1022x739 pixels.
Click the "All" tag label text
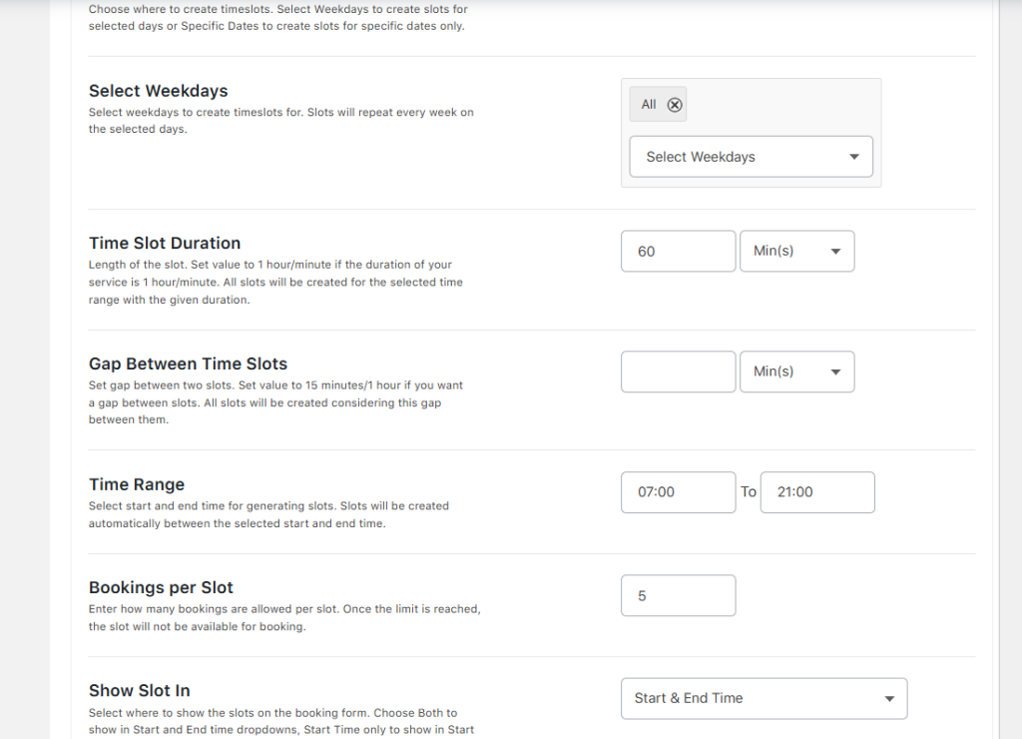[649, 105]
